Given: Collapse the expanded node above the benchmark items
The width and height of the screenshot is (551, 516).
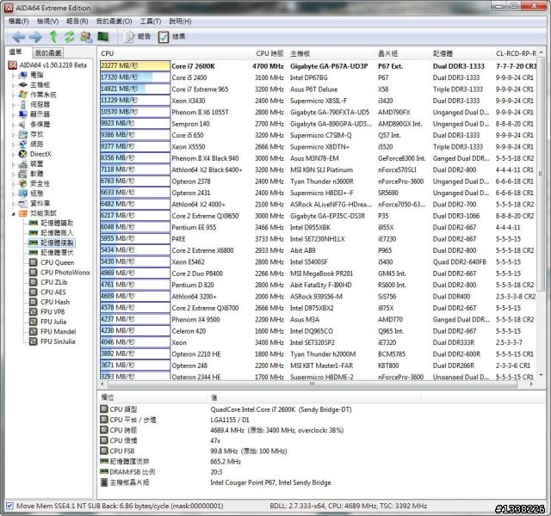Looking at the screenshot, I should click(14, 213).
